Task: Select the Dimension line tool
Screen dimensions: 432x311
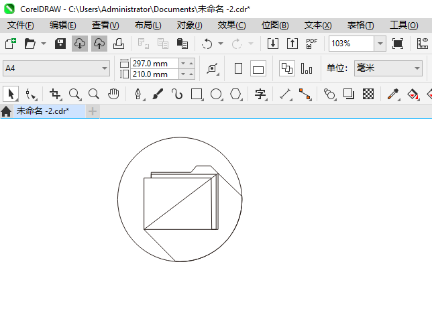Action: coord(286,94)
